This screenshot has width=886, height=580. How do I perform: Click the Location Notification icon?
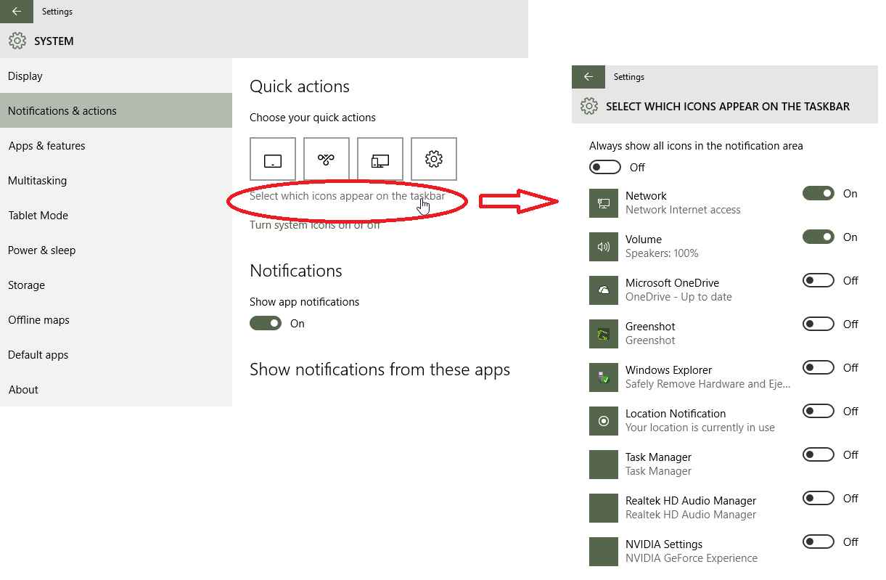point(604,421)
